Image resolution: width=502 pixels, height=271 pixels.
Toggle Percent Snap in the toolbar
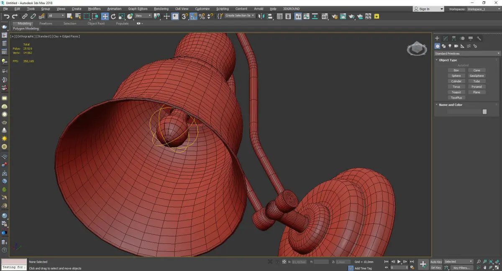pos(202,16)
